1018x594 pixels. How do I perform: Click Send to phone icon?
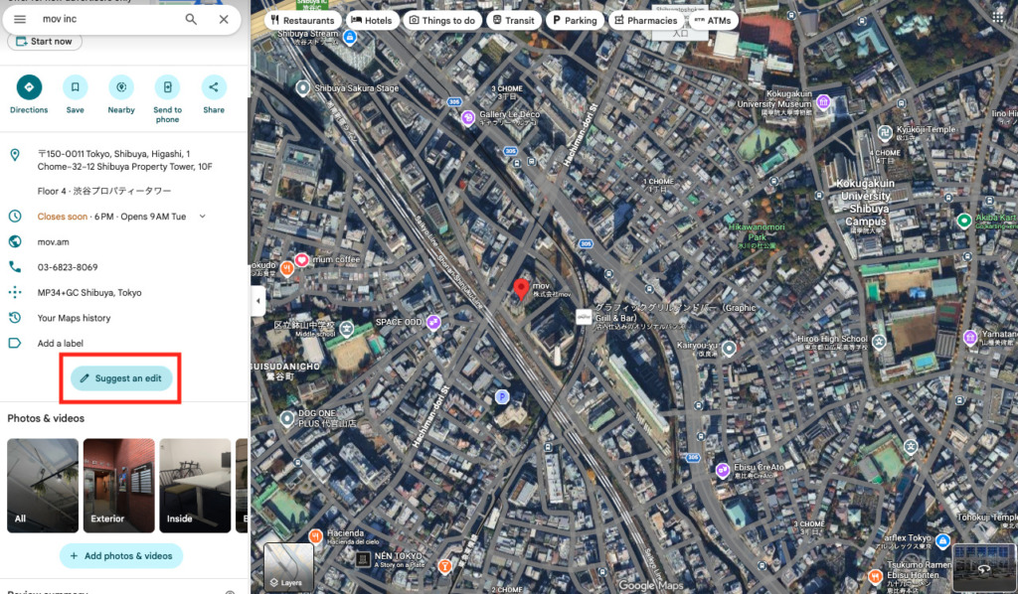[x=167, y=87]
